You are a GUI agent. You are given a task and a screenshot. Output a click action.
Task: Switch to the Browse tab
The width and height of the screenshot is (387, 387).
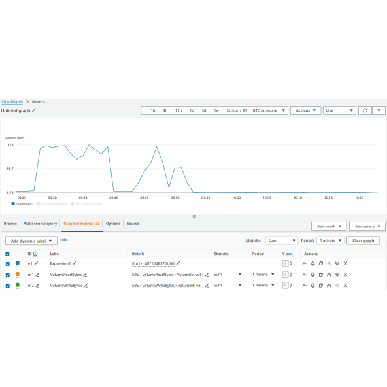10,224
